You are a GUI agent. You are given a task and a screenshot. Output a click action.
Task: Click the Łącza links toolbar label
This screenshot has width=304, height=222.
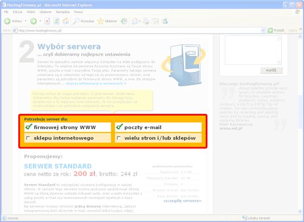pyautogui.click(x=293, y=31)
